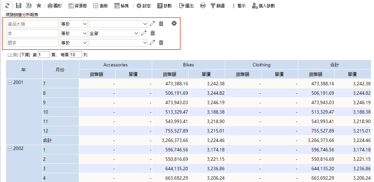Screen dimensions: 374x182
Task: Open the 國家 value dropdown
Action: (118, 43)
